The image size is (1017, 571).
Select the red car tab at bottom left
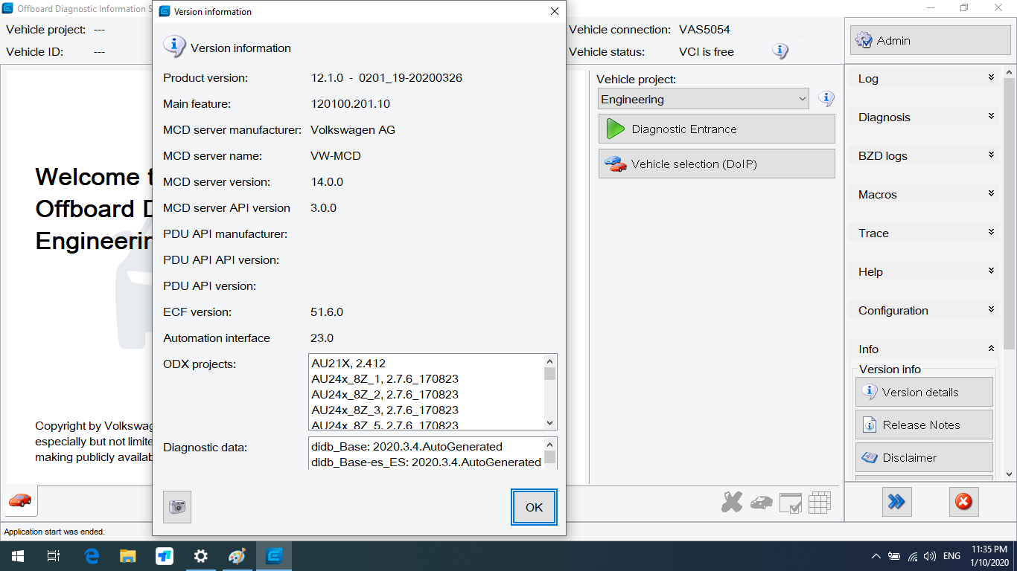20,500
